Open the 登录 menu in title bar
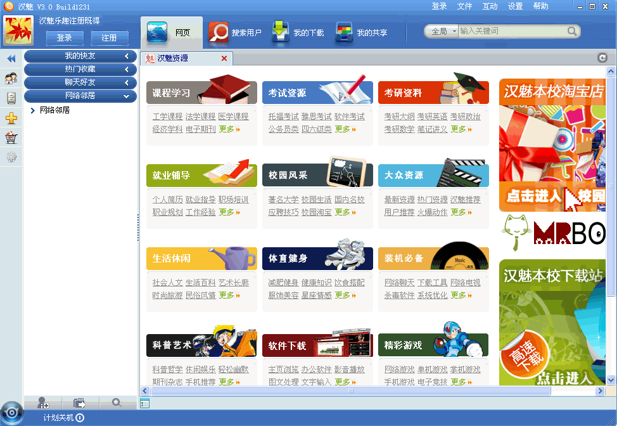The width and height of the screenshot is (617, 426). click(x=439, y=6)
